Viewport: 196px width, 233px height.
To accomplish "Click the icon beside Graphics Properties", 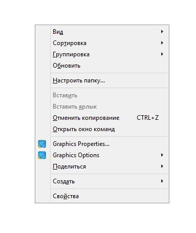I will [x=42, y=144].
